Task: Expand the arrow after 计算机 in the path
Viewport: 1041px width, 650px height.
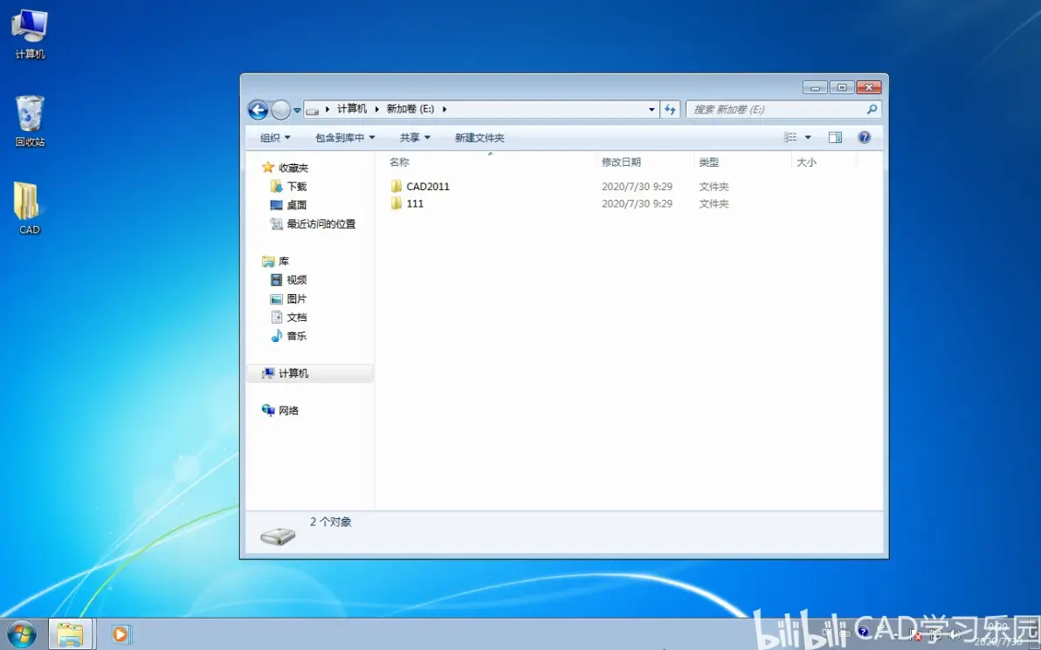Action: (x=376, y=109)
